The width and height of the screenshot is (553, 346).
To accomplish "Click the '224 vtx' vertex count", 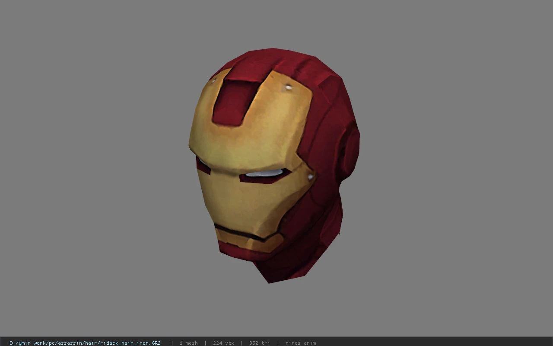I will pos(223,343).
